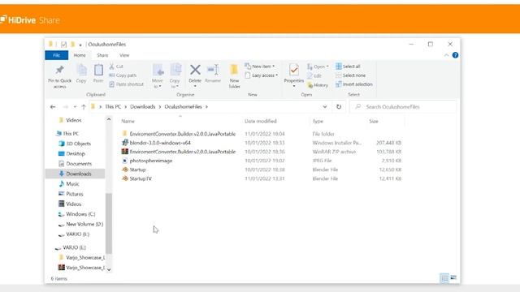Click the History command
Screen dimensions: 520x292
[318, 85]
